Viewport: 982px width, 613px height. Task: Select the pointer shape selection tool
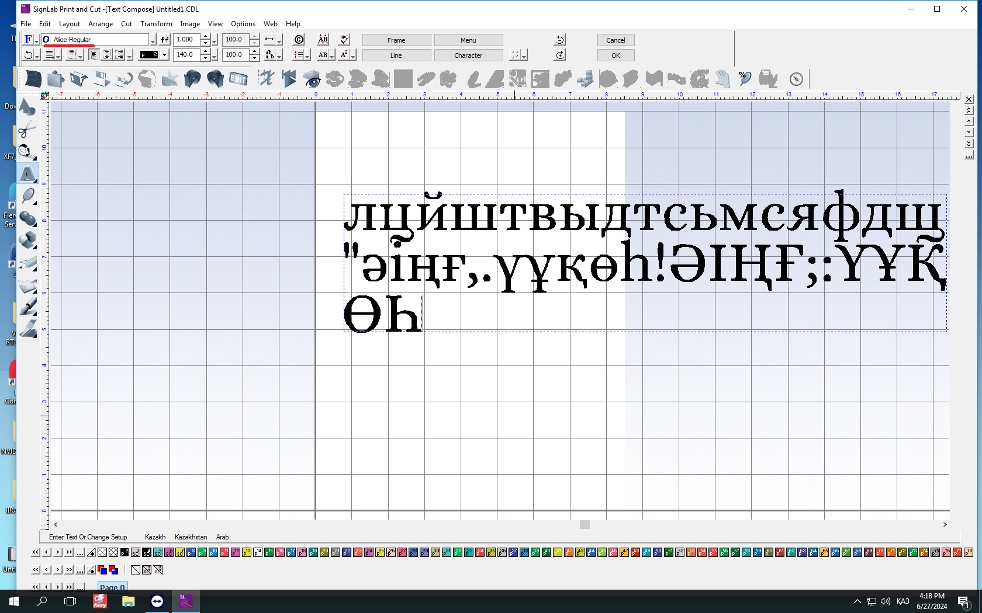27,107
